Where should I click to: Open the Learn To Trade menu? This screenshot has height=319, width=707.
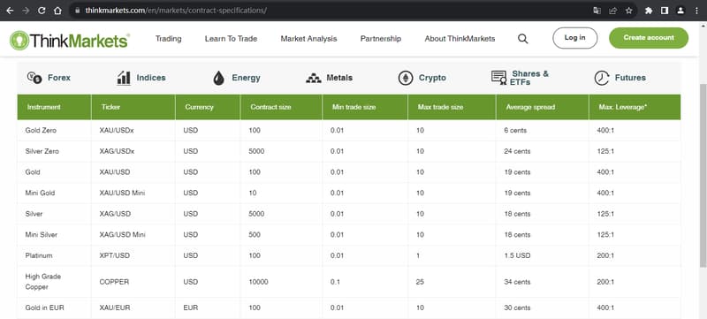(231, 39)
